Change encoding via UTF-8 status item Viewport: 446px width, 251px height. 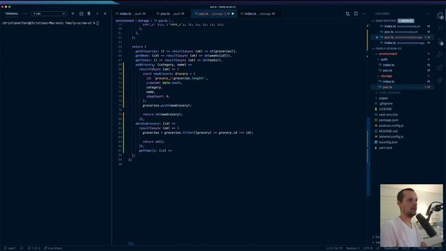click(368, 248)
